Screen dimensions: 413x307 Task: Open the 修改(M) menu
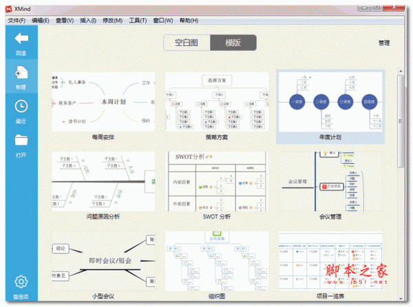pyautogui.click(x=112, y=21)
